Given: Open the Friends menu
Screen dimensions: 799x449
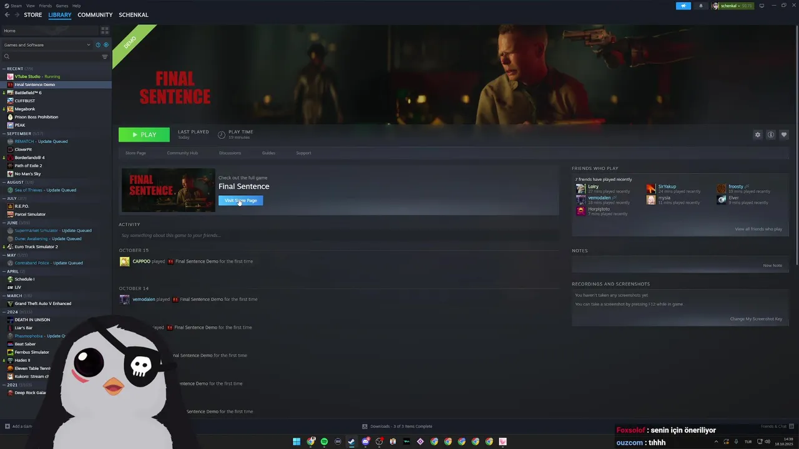Looking at the screenshot, I should point(46,6).
